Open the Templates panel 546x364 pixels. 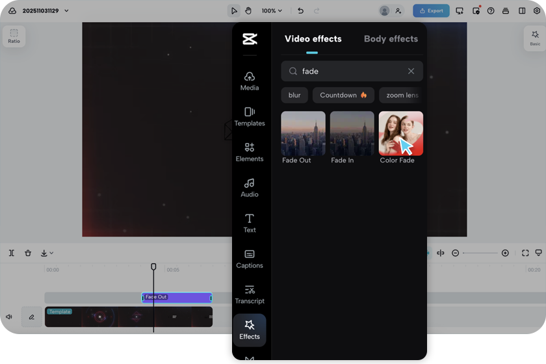[250, 117]
